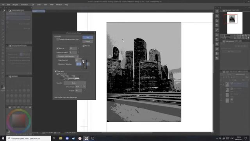Open the Frequency dropdown arrow
The width and height of the screenshot is (250, 141).
[x=84, y=87]
